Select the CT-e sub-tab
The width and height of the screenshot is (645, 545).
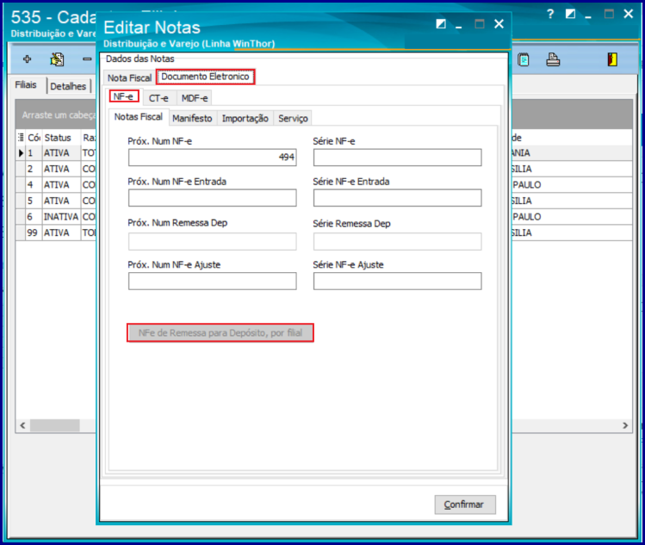pos(158,98)
